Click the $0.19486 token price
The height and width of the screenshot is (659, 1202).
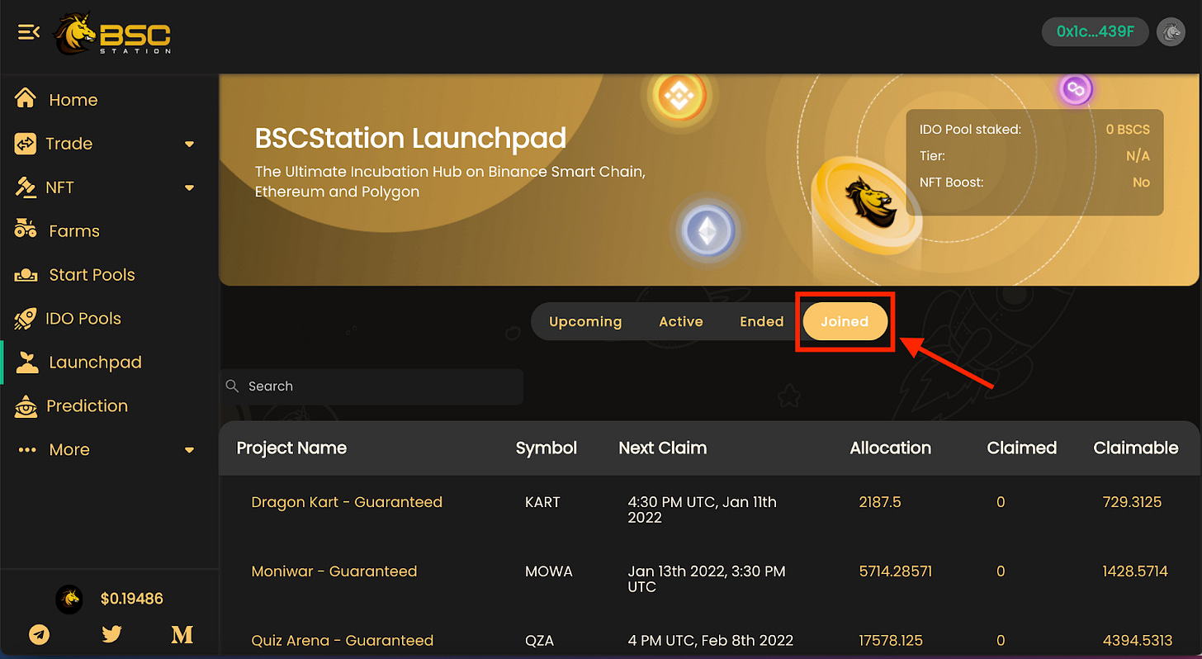coord(132,599)
